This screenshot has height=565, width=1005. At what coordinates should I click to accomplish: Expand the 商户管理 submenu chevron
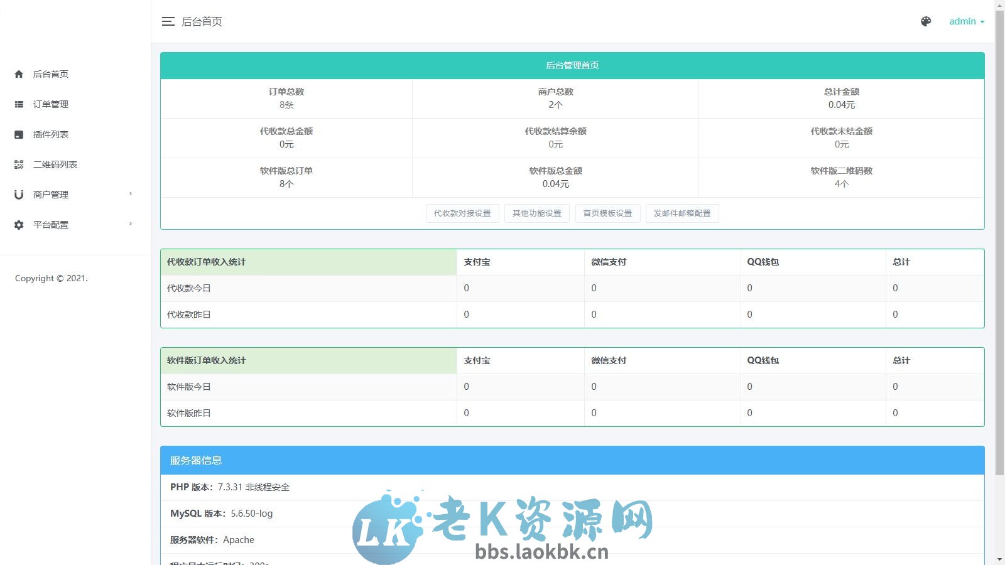(x=130, y=194)
